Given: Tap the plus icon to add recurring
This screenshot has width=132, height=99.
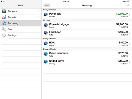Looking at the screenshot, I should (x=128, y=5).
